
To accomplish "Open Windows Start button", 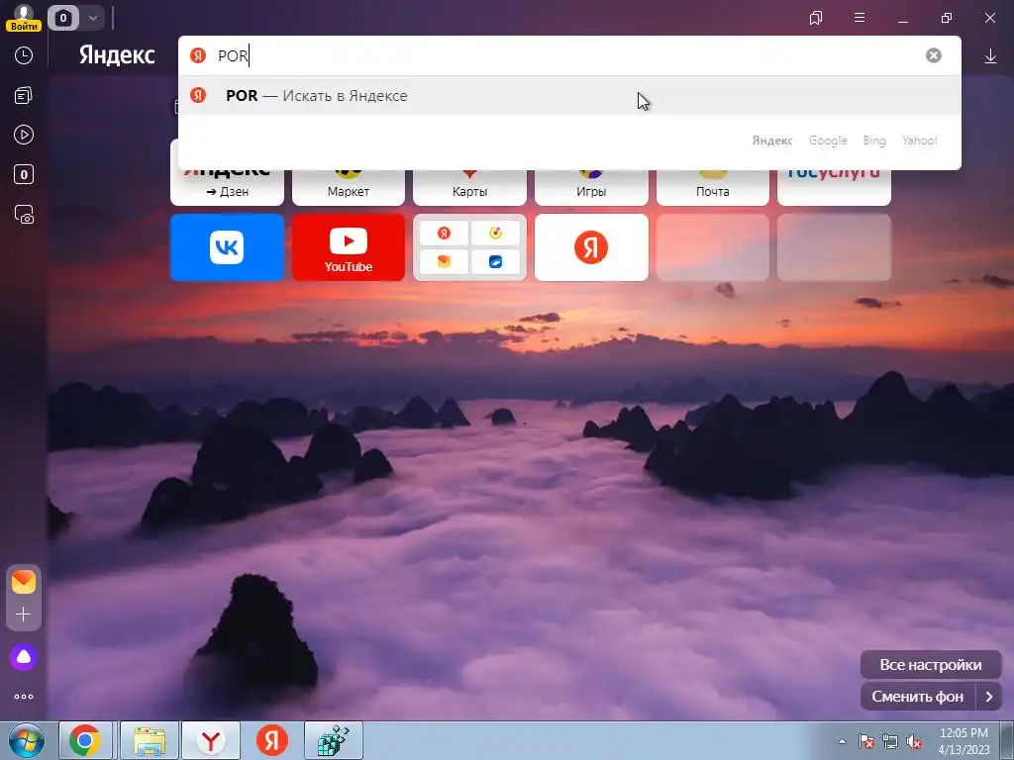I will (27, 740).
